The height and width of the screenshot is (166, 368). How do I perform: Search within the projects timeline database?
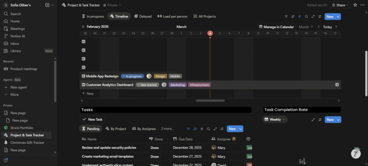click(x=306, y=17)
